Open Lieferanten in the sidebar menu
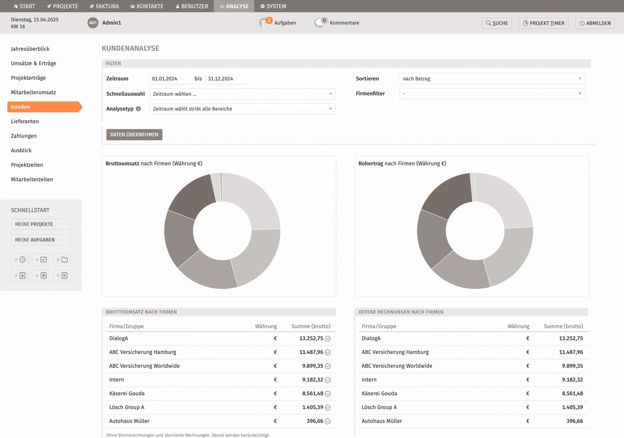The image size is (624, 438). pos(25,121)
